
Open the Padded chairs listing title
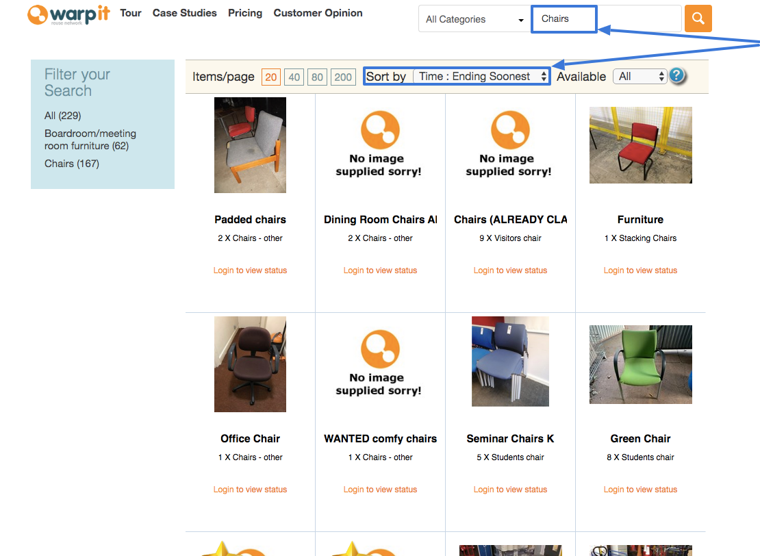(x=250, y=220)
